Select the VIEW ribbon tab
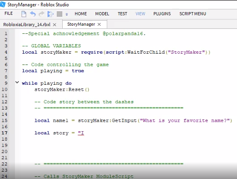The width and height of the screenshot is (237, 179). pyautogui.click(x=140, y=14)
